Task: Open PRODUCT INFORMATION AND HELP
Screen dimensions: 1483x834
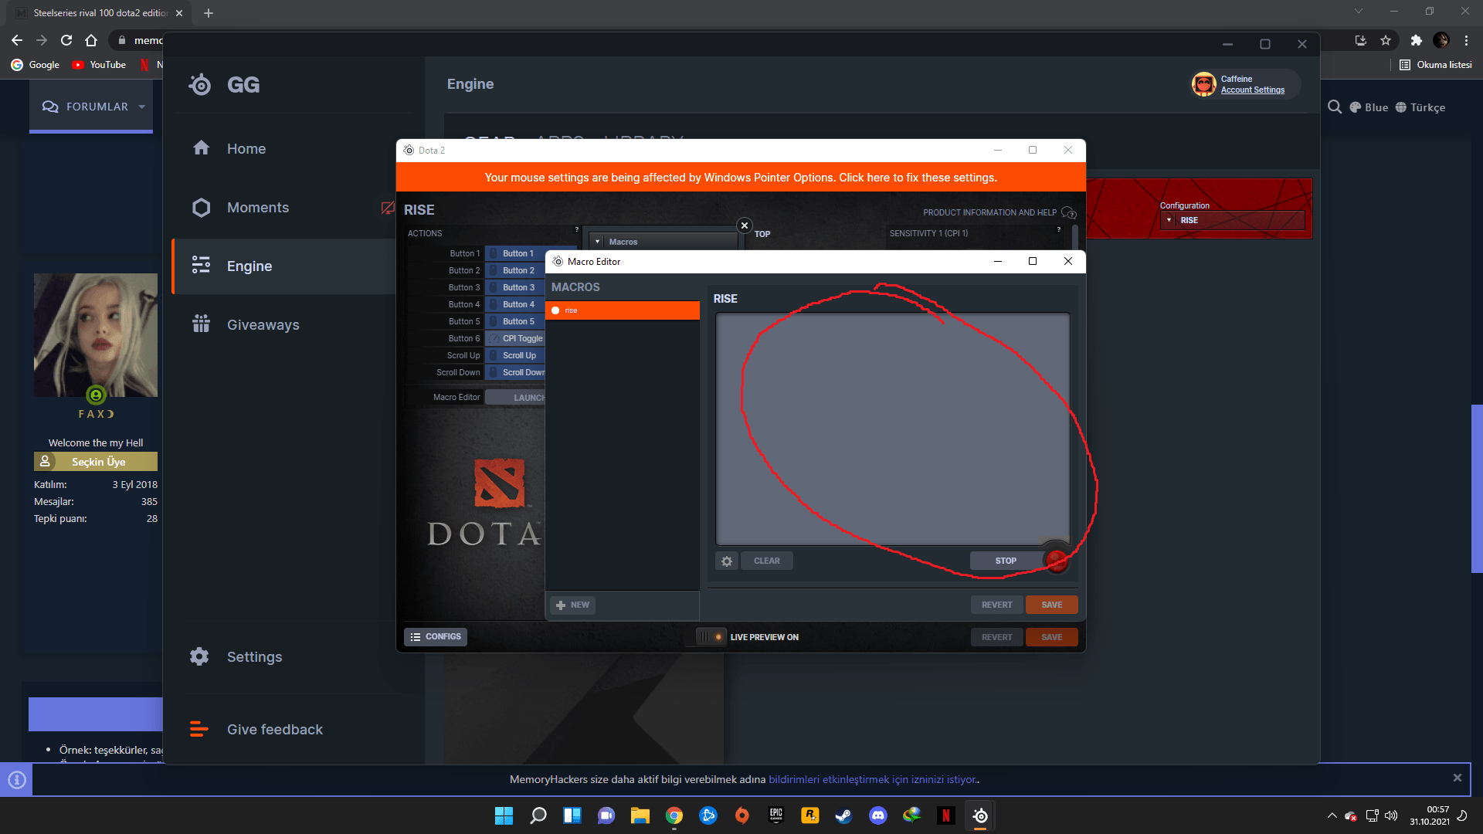Action: point(999,212)
